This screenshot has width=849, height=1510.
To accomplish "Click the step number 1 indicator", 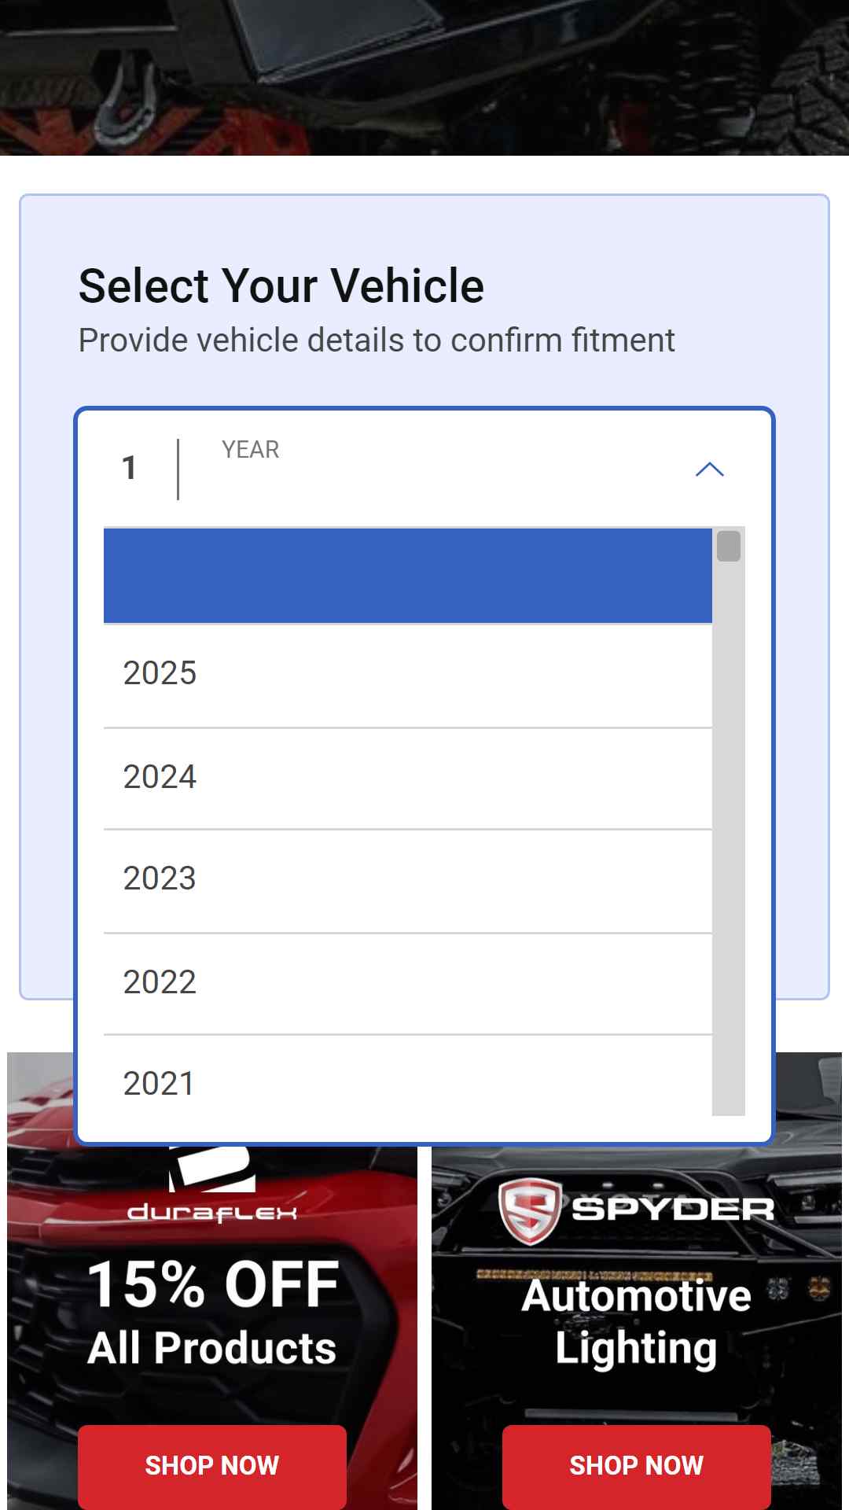I will (x=130, y=468).
